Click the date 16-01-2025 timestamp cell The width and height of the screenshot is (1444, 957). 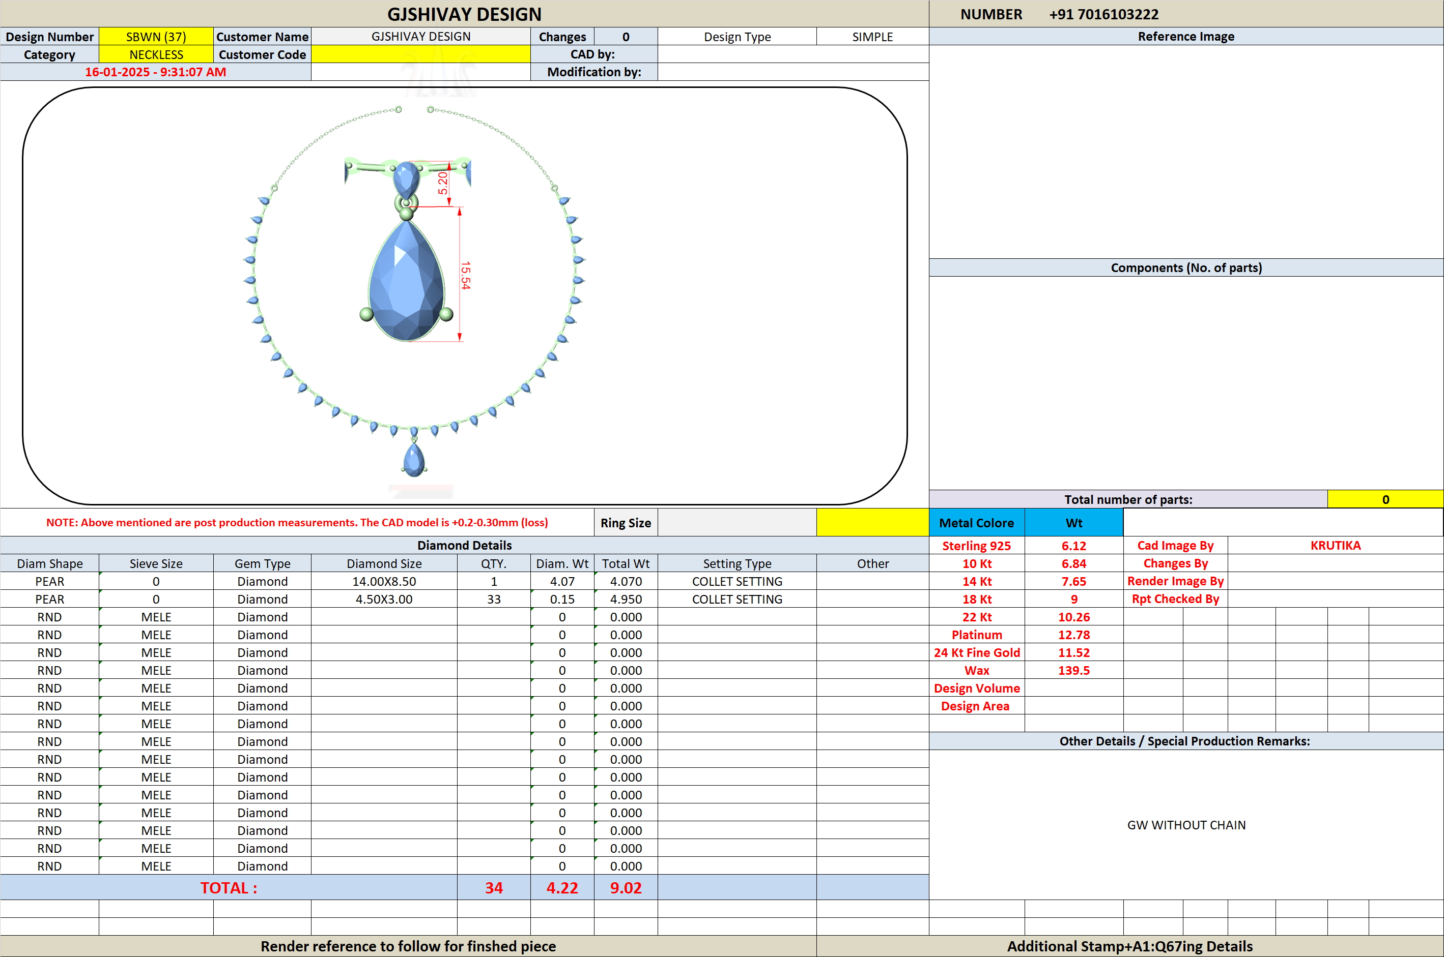click(x=155, y=72)
